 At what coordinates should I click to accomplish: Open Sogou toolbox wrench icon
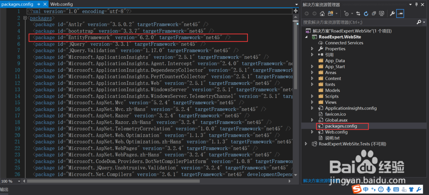pyautogui.click(x=419, y=189)
